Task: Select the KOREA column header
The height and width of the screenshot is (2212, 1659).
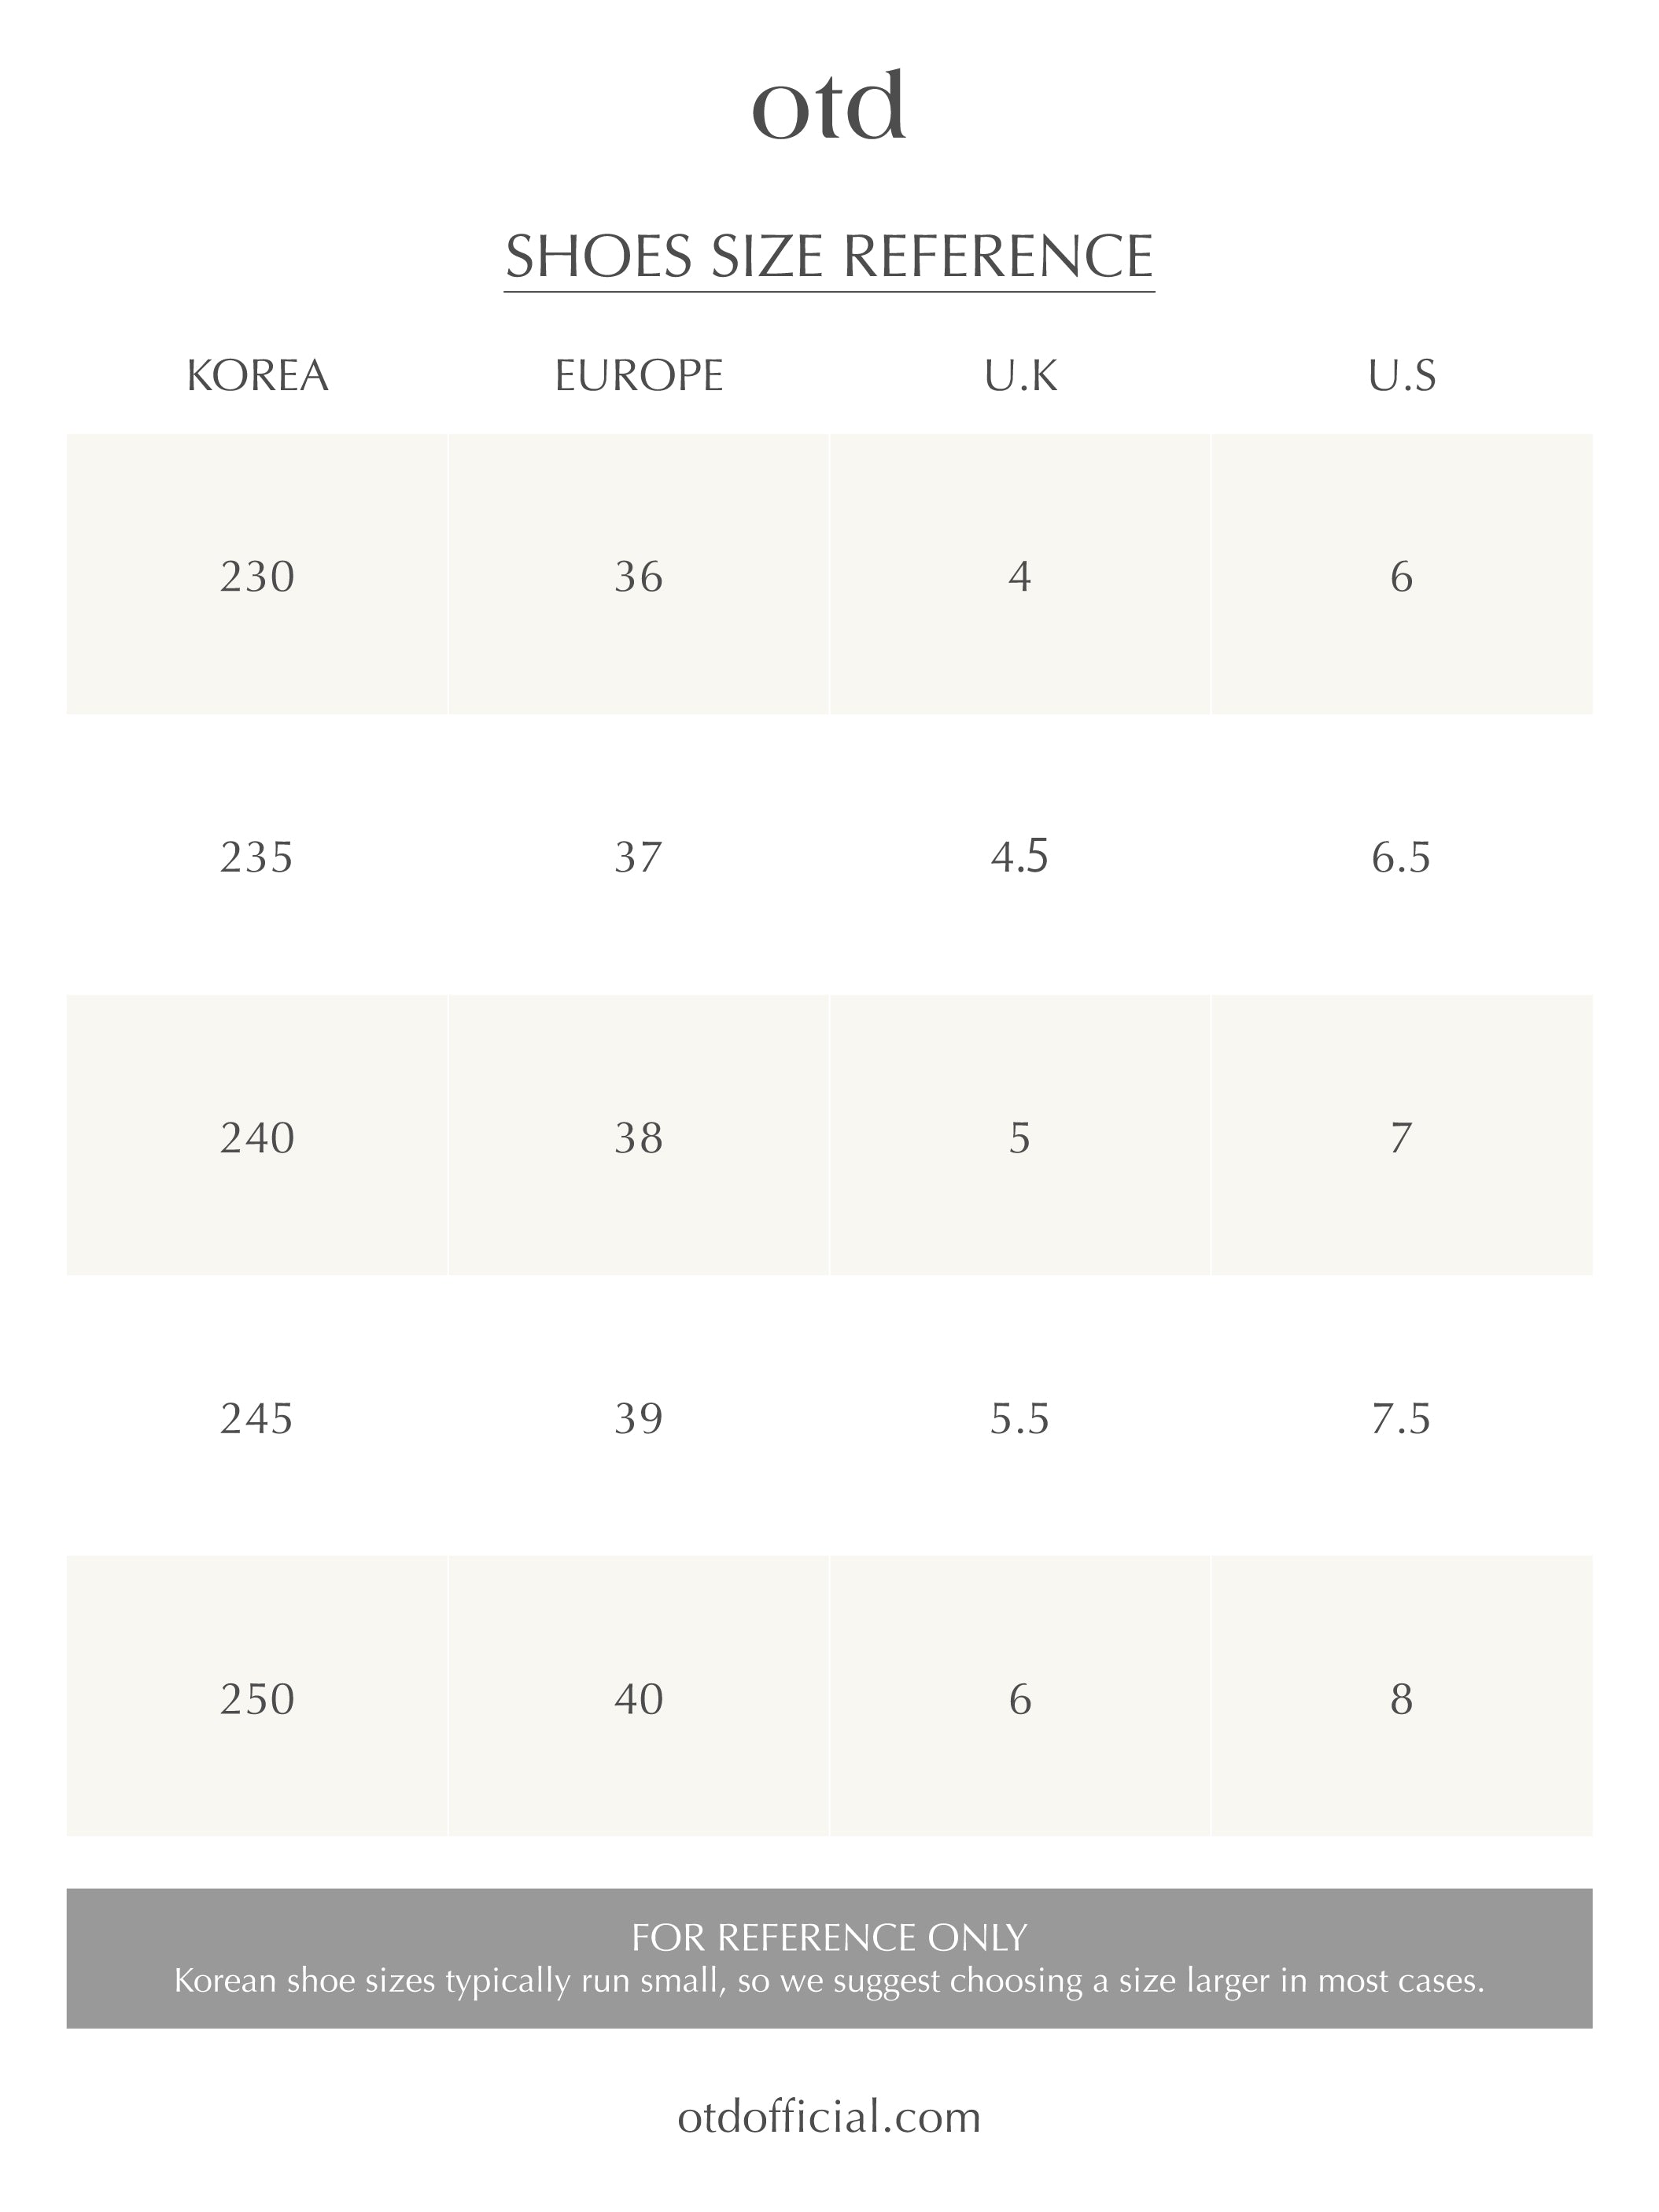Action: coord(258,376)
